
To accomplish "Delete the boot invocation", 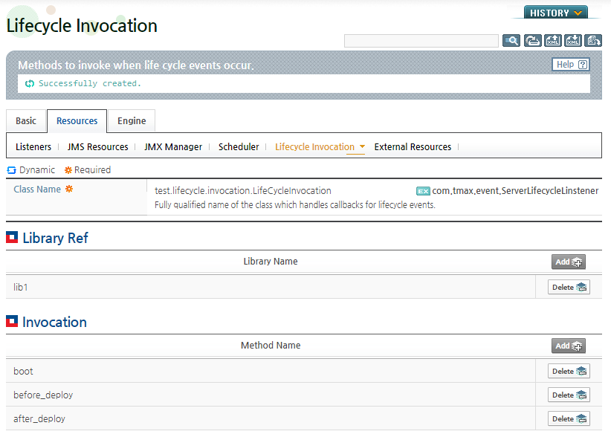I will pos(569,371).
